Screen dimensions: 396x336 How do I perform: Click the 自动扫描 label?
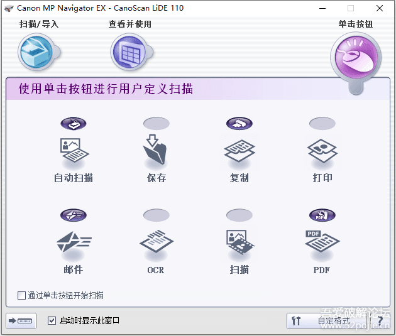[x=74, y=178]
